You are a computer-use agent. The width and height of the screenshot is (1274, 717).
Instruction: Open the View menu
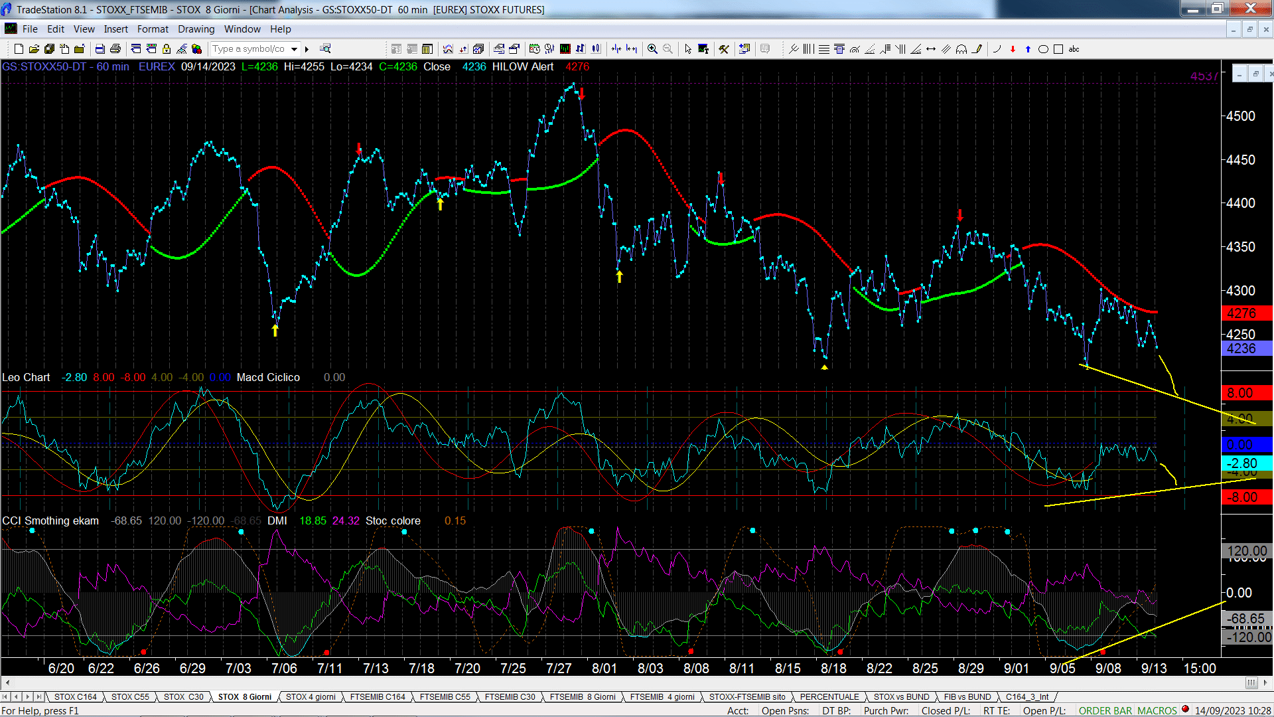pos(84,29)
